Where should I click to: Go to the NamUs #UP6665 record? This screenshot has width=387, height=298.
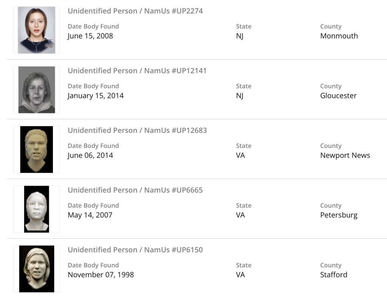pyautogui.click(x=135, y=190)
